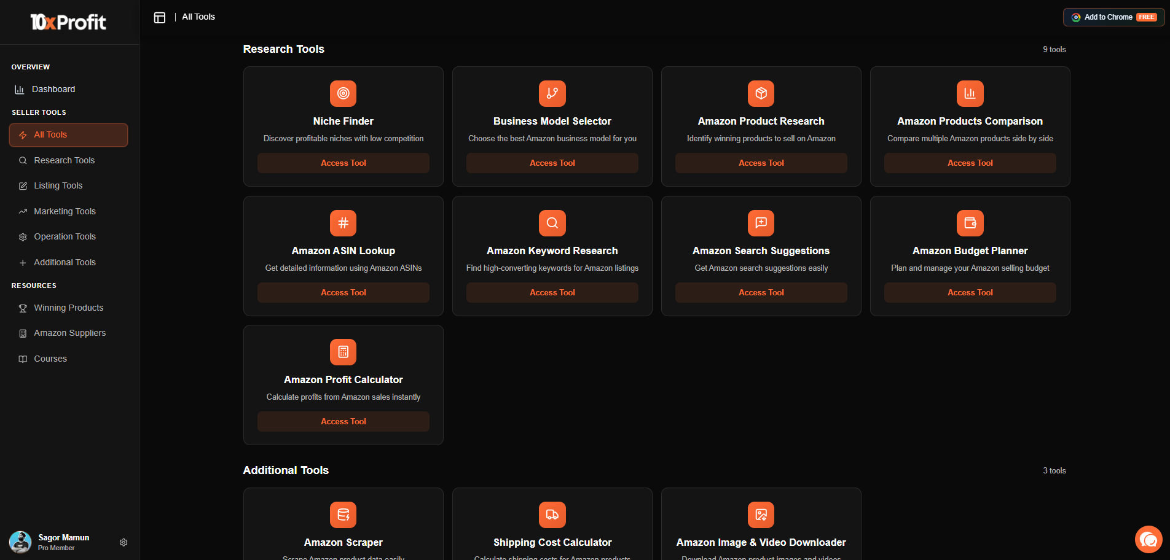Click the Amazon Products Comparison chart icon
Screen dimensions: 1170x560
click(x=970, y=93)
